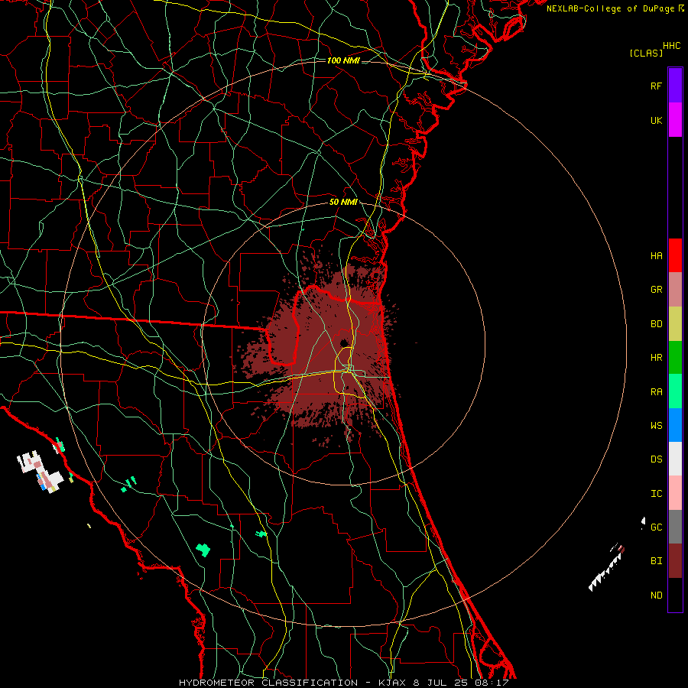The width and height of the screenshot is (688, 688).
Task: Click the RA legend label
Action: pos(656,392)
